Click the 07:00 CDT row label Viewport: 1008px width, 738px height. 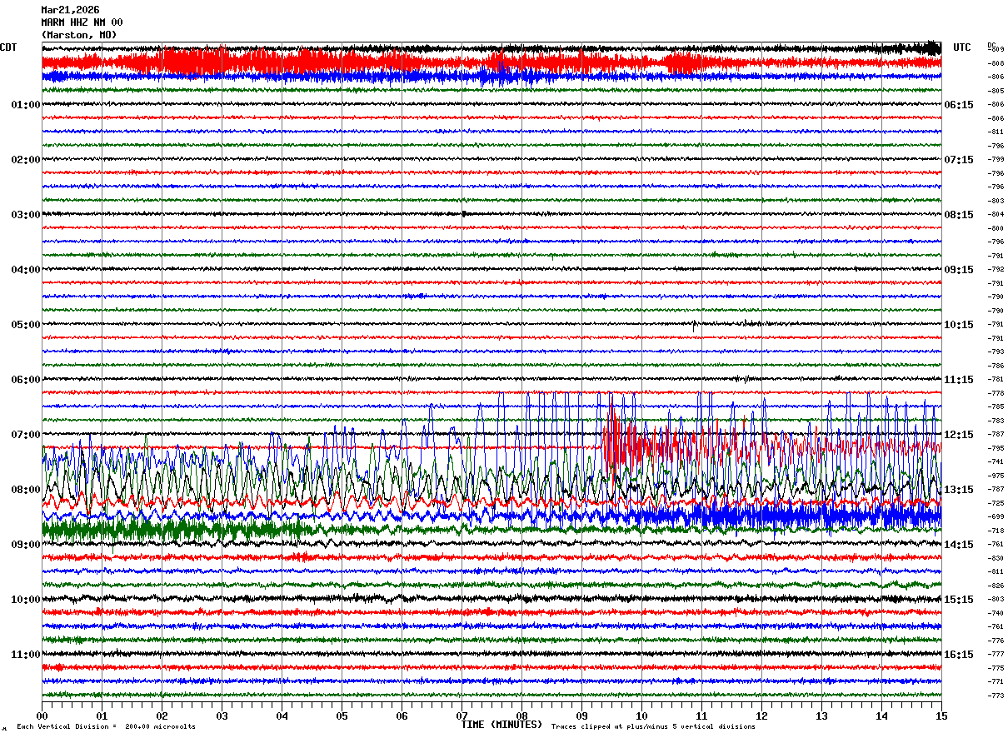pyautogui.click(x=25, y=435)
